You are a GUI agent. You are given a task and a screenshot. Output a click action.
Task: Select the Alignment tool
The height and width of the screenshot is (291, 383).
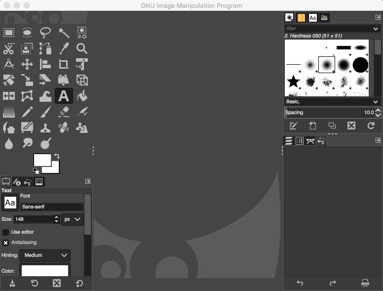pos(45,64)
